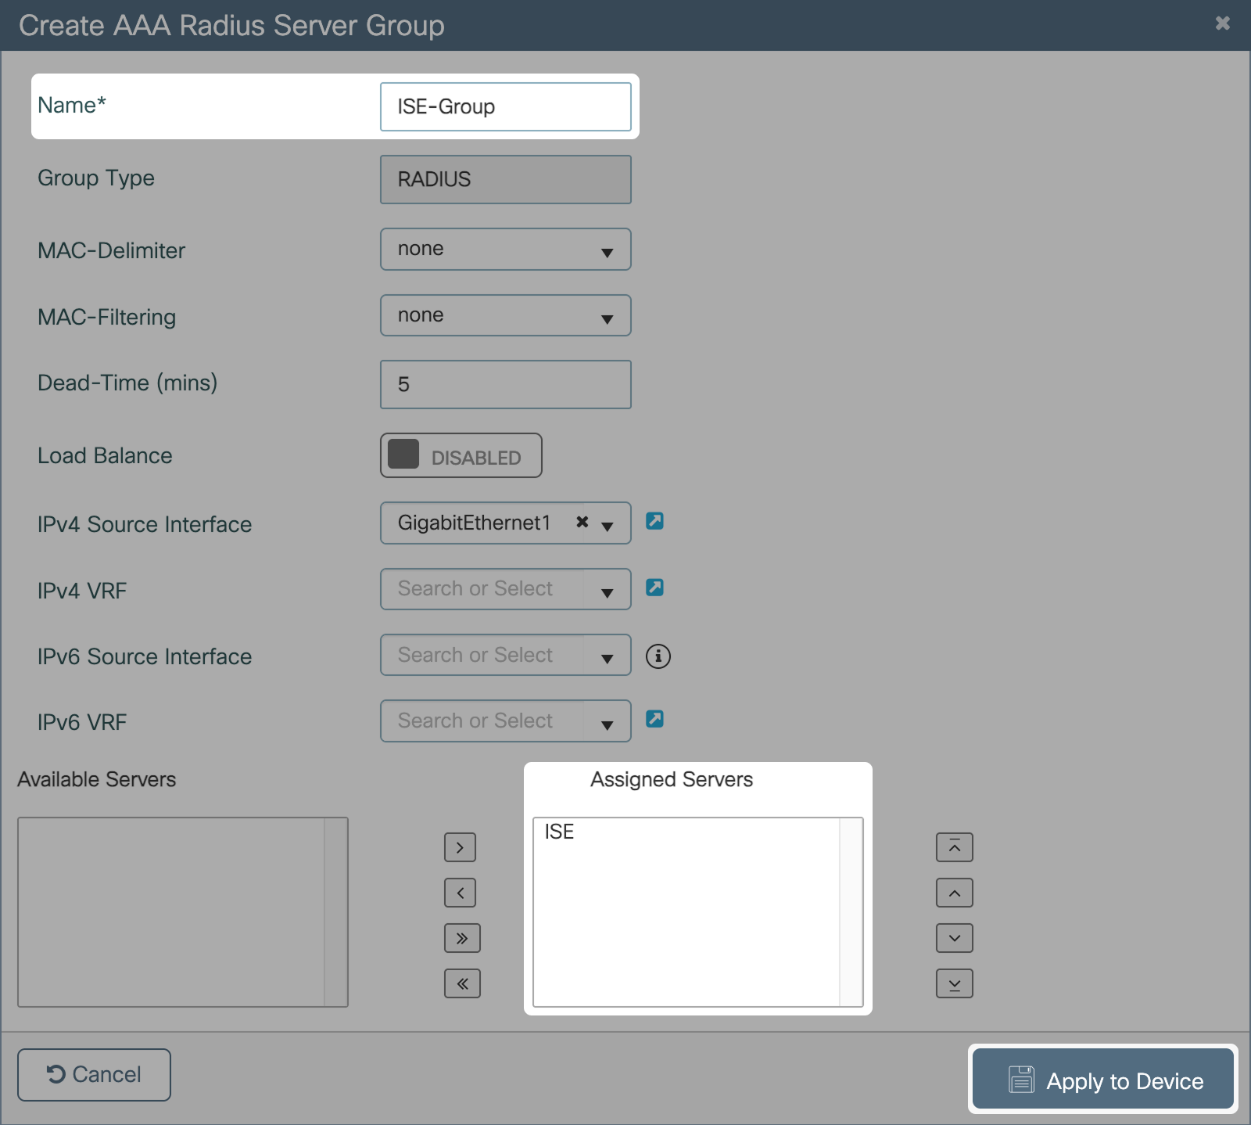Click the IPv6 Source Interface info icon

658,656
